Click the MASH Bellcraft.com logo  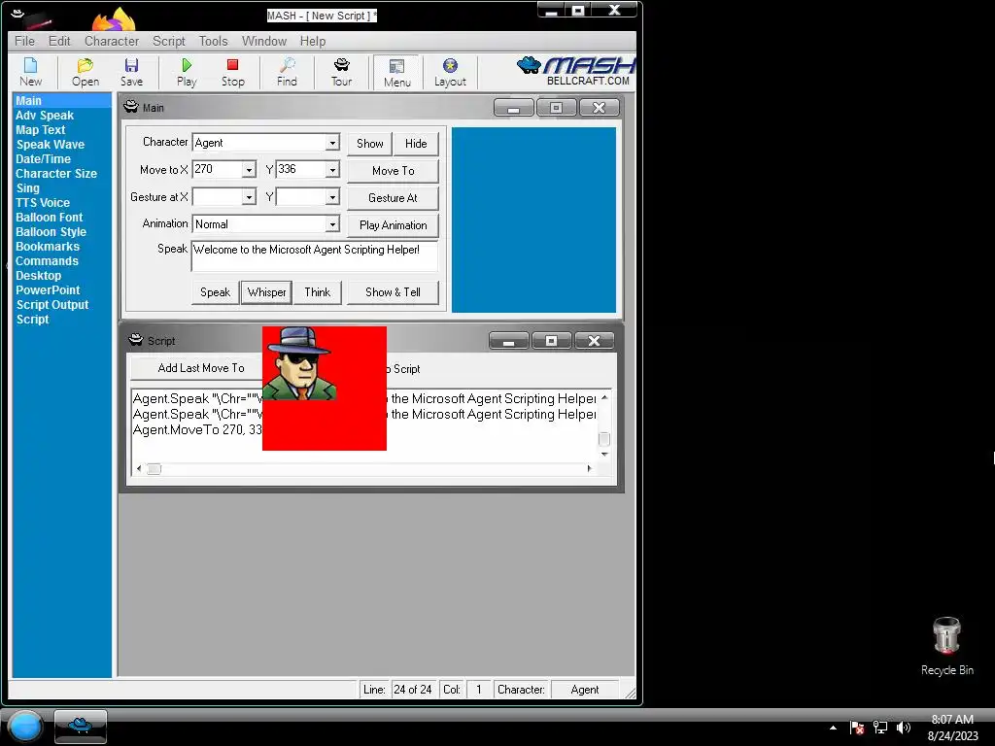point(575,71)
